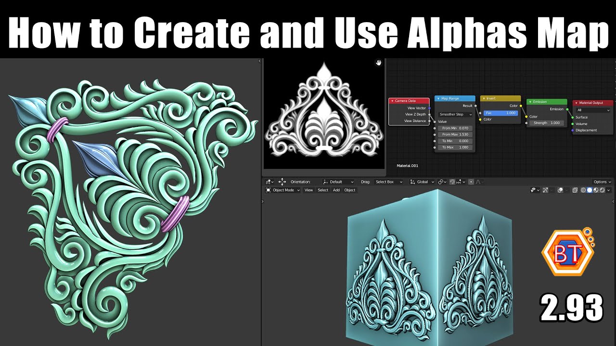616x346 pixels.
Task: Open the pivot link icon dropdown
Action: click(442, 182)
